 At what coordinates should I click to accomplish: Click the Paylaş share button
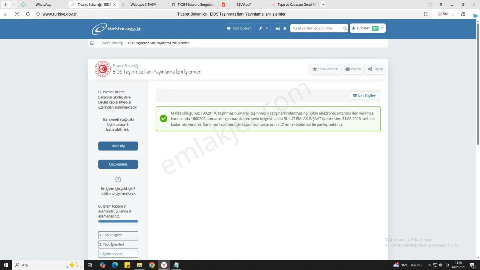(x=375, y=69)
